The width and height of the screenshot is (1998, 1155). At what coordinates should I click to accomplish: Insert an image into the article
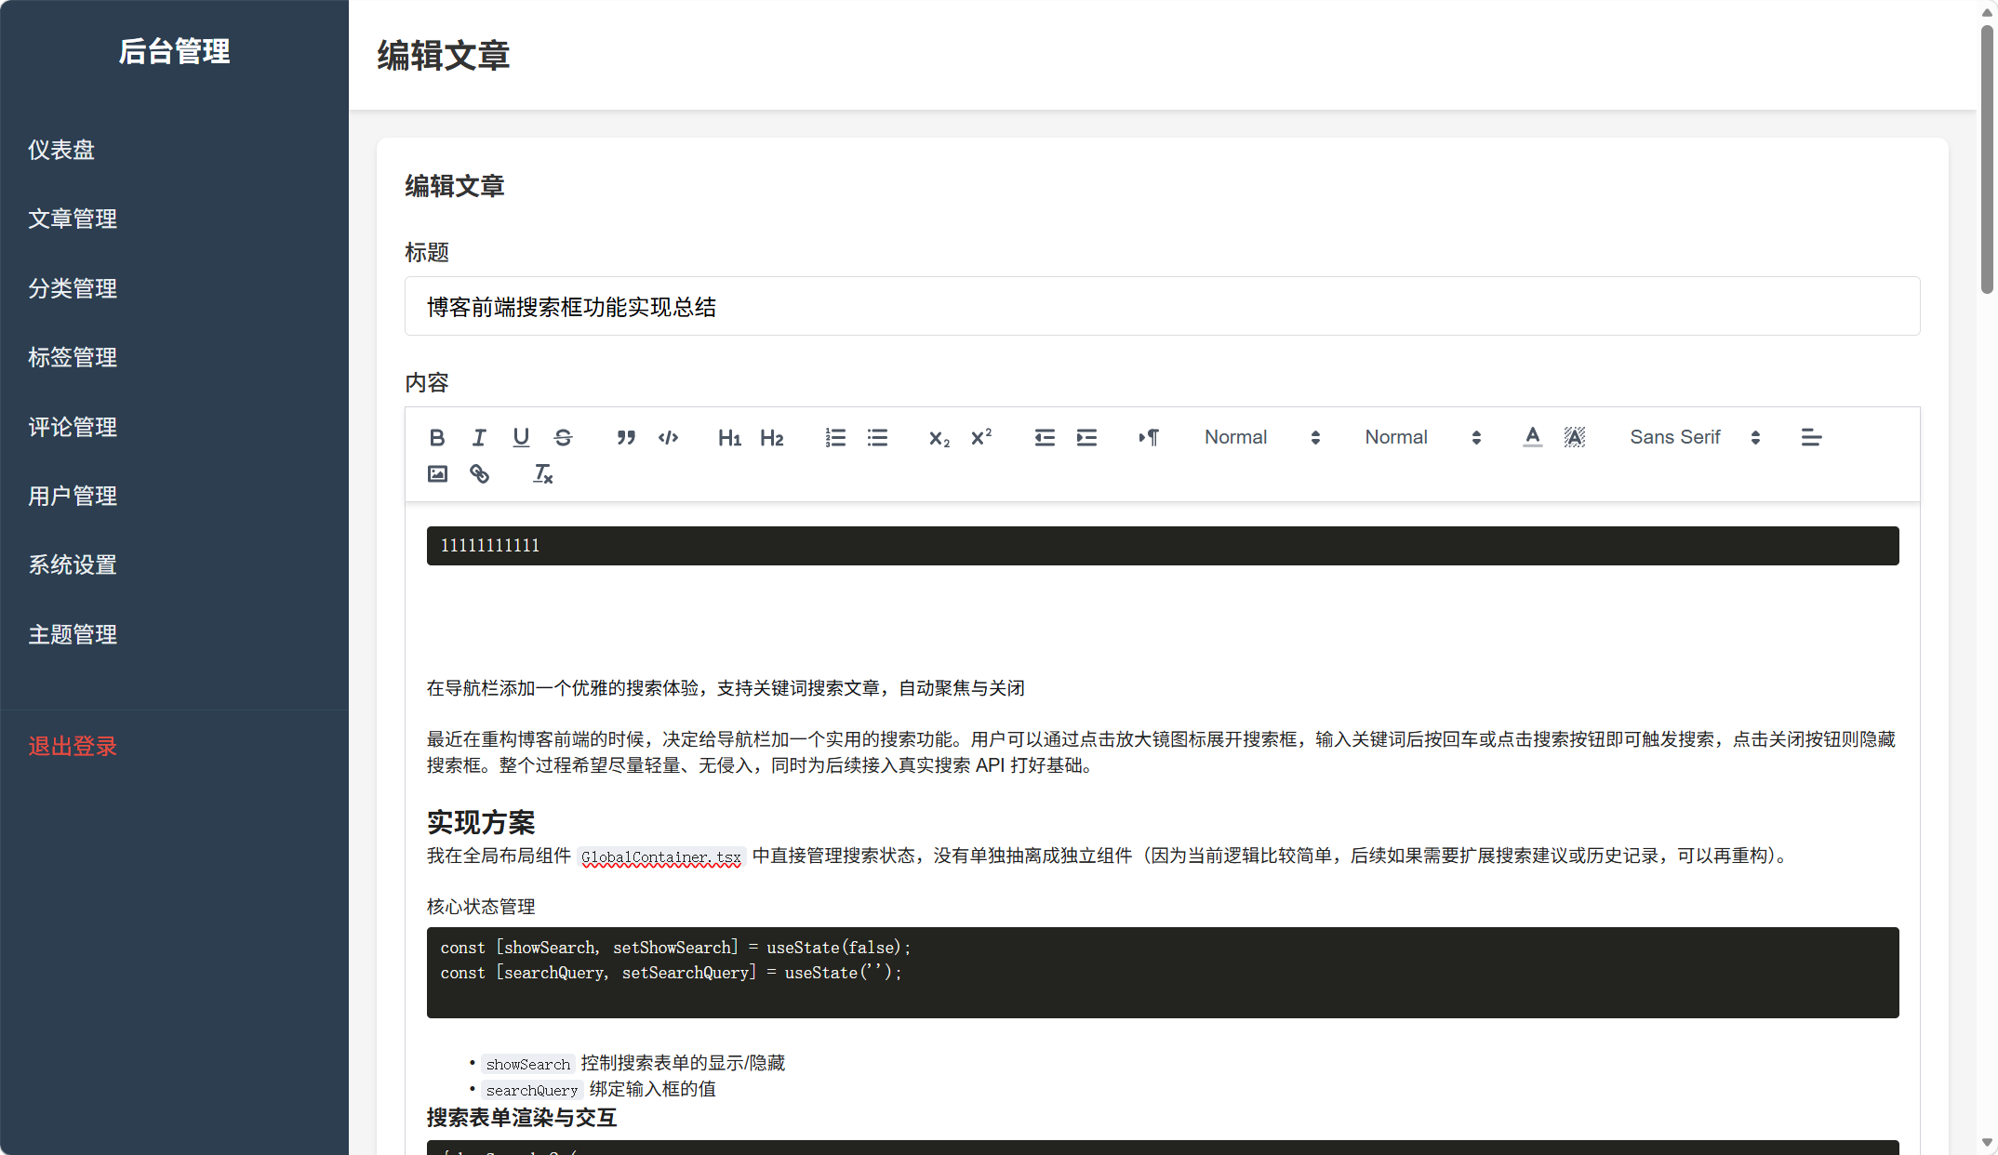pyautogui.click(x=437, y=474)
